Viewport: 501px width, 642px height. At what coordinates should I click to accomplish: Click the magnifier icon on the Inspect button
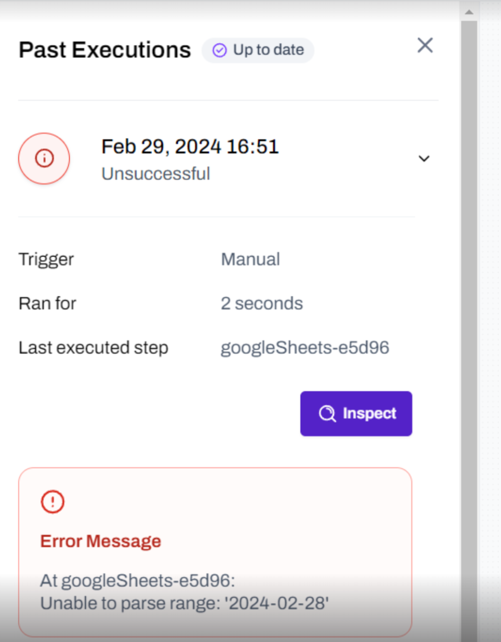(327, 414)
